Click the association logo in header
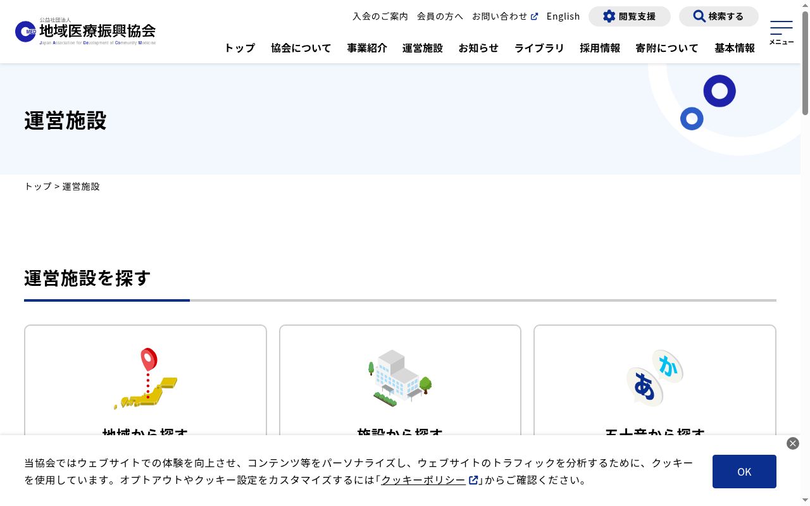Image resolution: width=810 pixels, height=506 pixels. point(85,31)
